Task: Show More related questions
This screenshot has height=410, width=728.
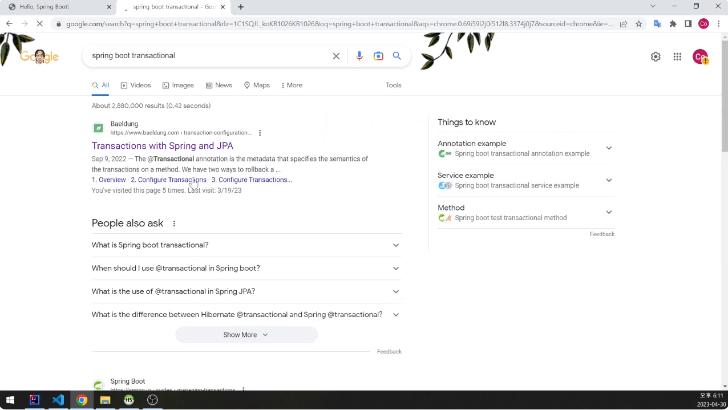Action: tap(246, 335)
